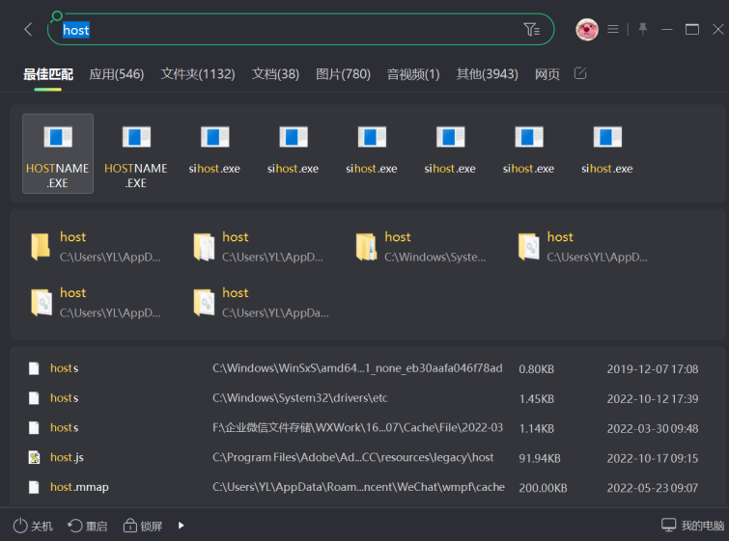Image resolution: width=729 pixels, height=541 pixels.
Task: Switch to the 图片(780) tab
Action: coord(343,74)
